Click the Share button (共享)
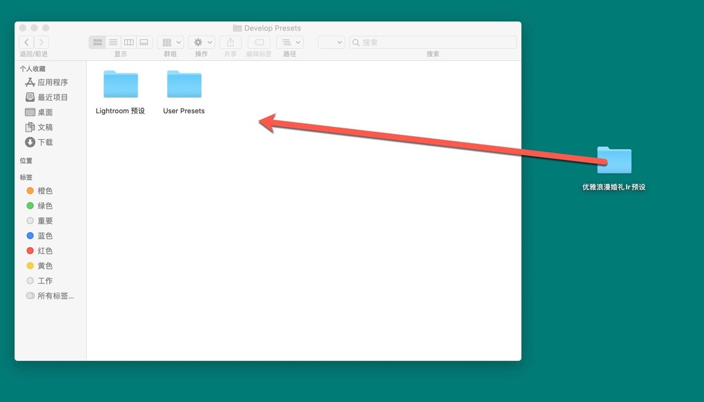The height and width of the screenshot is (402, 704). click(230, 42)
